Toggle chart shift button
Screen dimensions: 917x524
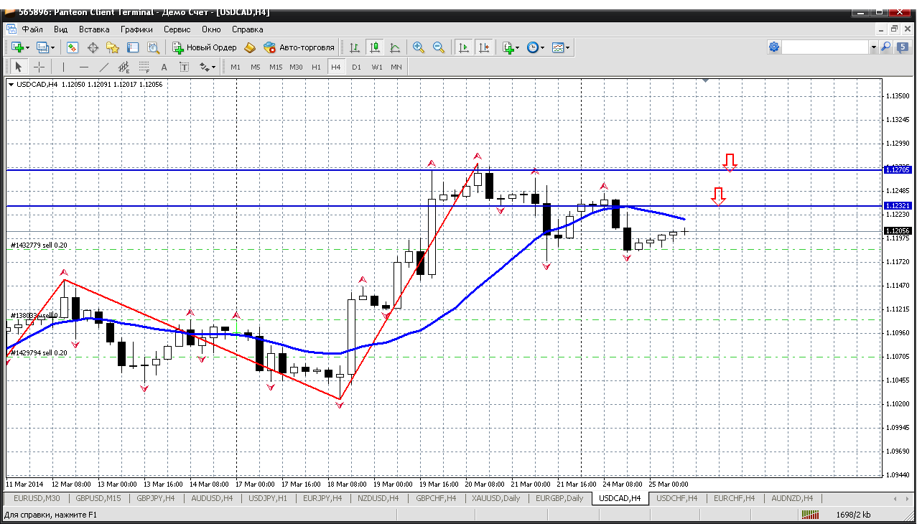pos(484,47)
